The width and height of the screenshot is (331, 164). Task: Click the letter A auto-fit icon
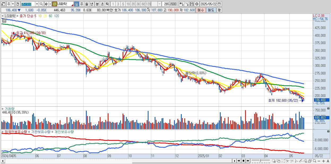tap(328, 161)
